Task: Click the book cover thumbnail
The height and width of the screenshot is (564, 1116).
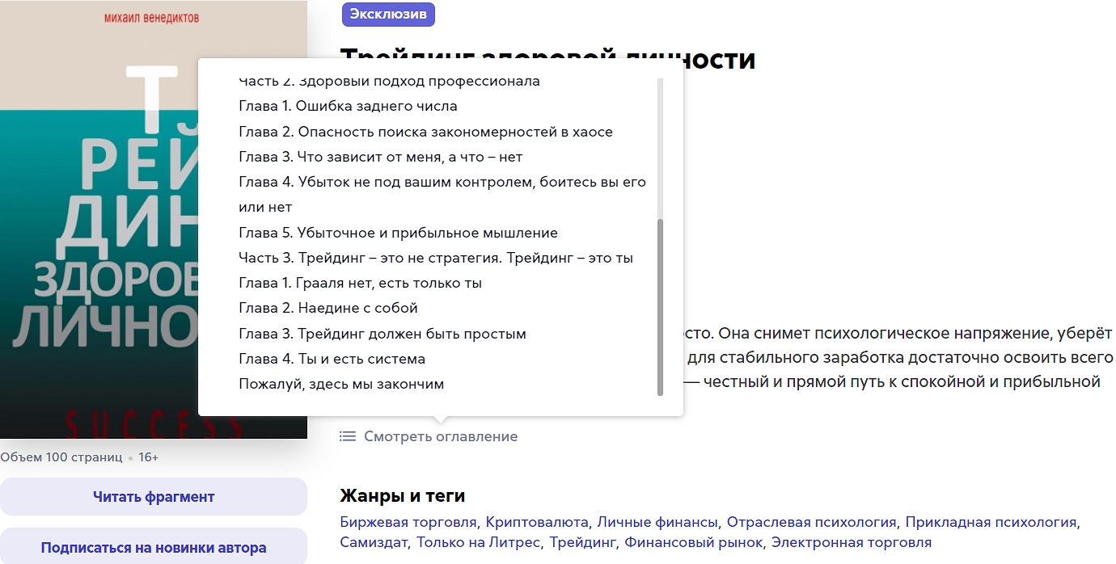Action: click(x=97, y=242)
